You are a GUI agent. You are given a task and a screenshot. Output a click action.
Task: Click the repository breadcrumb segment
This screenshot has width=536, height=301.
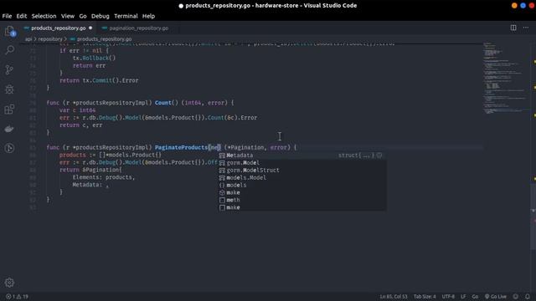point(50,39)
